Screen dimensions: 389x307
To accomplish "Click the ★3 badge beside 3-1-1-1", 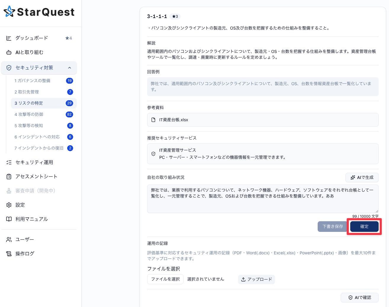I will pyautogui.click(x=175, y=17).
